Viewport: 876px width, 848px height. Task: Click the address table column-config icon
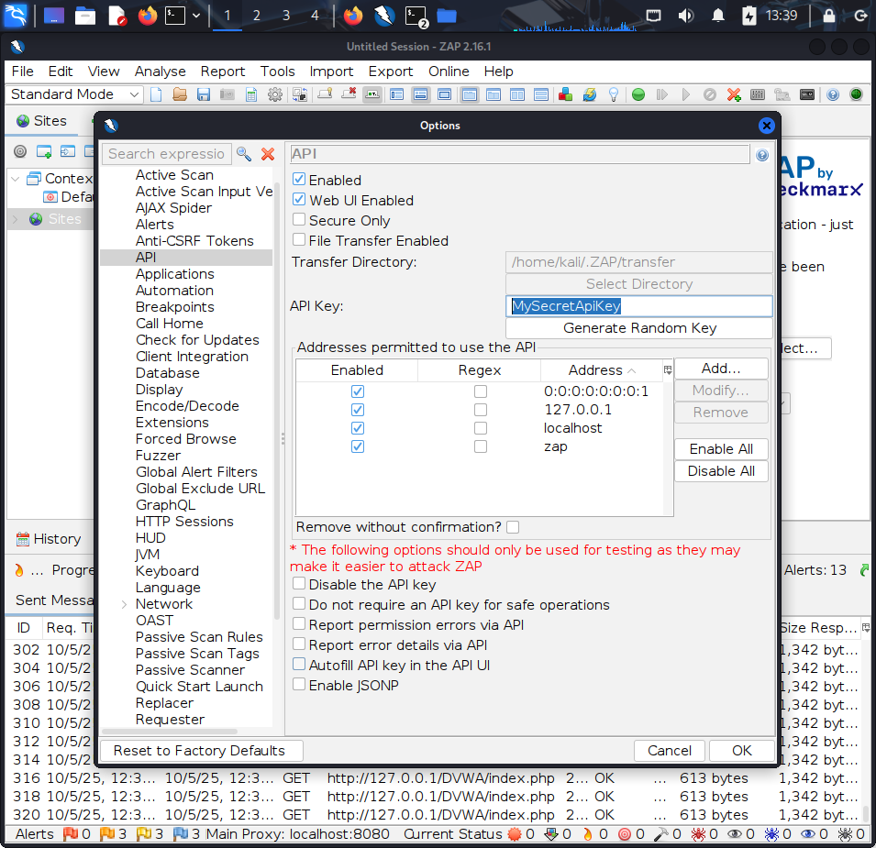point(668,369)
